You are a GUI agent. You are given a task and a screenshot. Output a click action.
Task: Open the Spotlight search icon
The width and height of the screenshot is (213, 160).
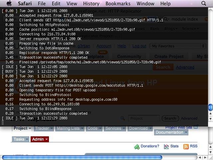(x=203, y=3)
